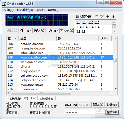The width and height of the screenshot is (124, 119).
Task: Open the Tools menu
Action: pyautogui.click(x=40, y=10)
